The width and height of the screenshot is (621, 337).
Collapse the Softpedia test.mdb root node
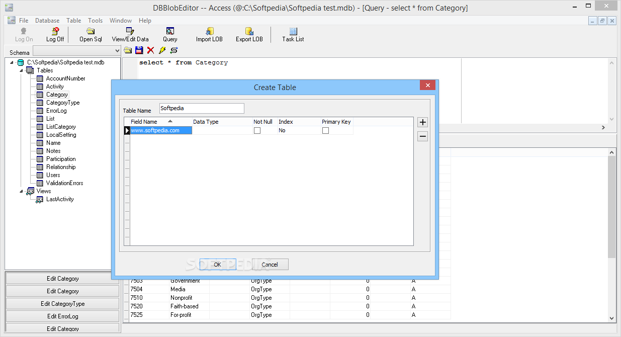(12, 62)
